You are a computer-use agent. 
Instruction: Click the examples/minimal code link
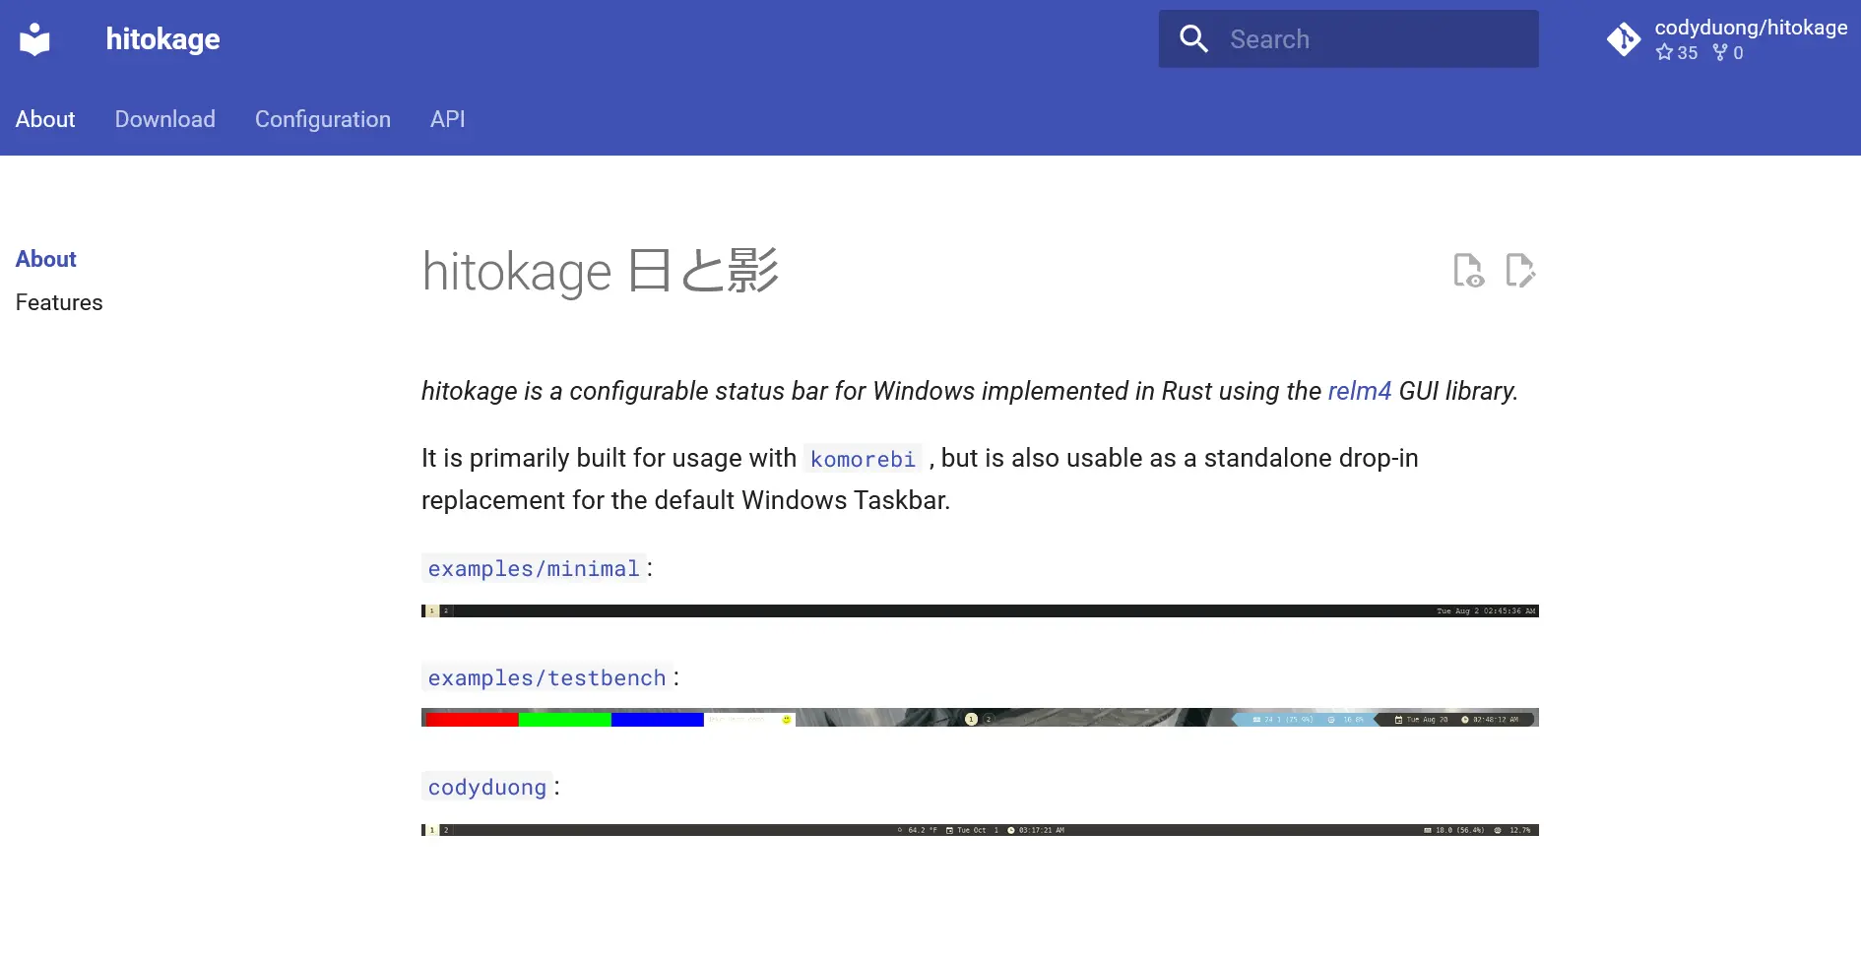[x=533, y=569]
